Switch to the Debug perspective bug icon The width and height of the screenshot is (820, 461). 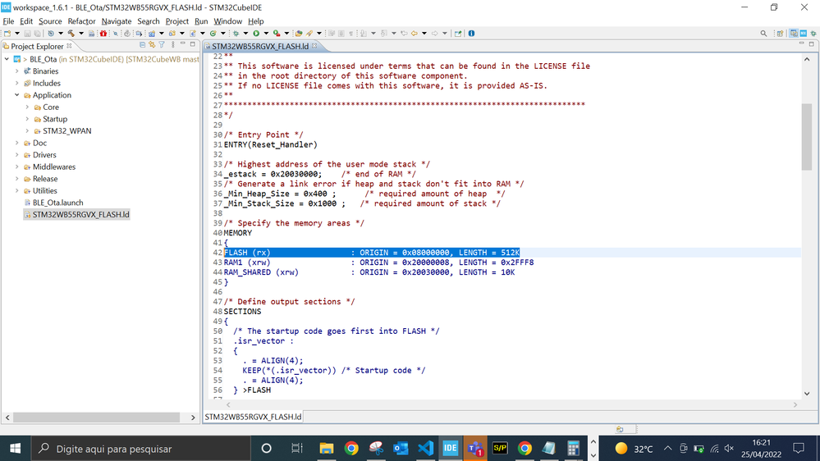pyautogui.click(x=813, y=34)
